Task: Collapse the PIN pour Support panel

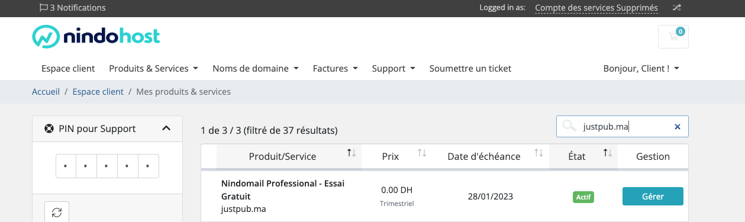Action: click(x=166, y=128)
